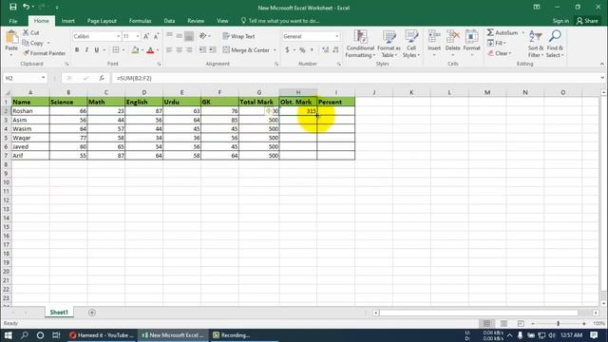Select the Sheet1 tab
This screenshot has width=608, height=342.
59,313
